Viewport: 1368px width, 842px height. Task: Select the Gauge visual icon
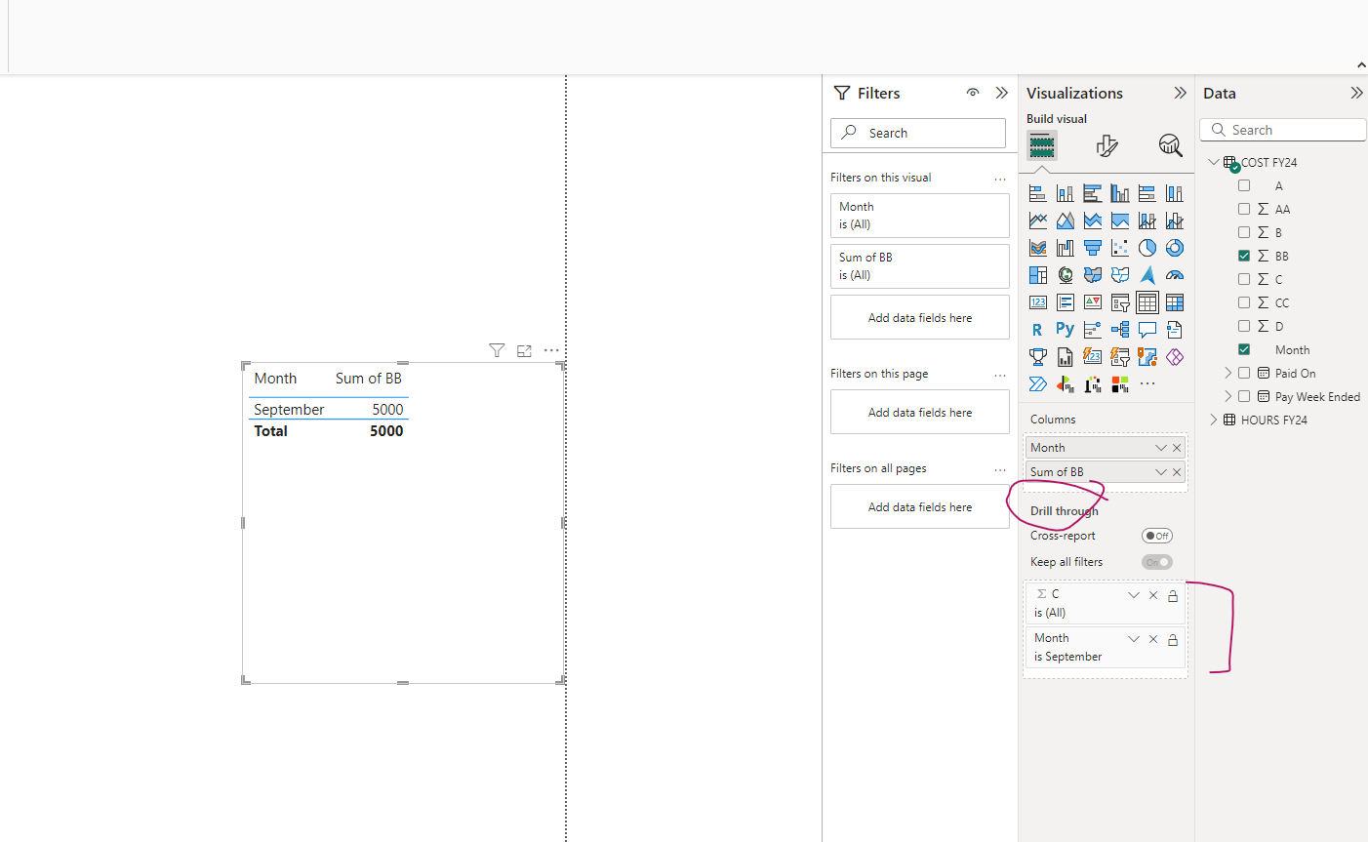(x=1175, y=275)
